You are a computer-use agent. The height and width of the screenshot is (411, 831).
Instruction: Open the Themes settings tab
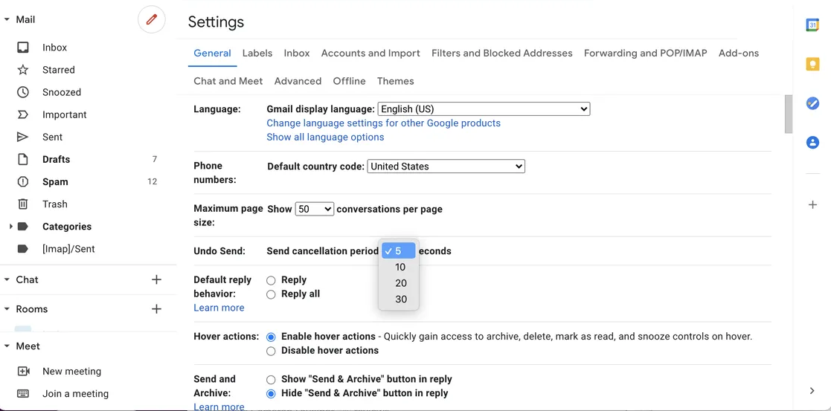coord(395,81)
